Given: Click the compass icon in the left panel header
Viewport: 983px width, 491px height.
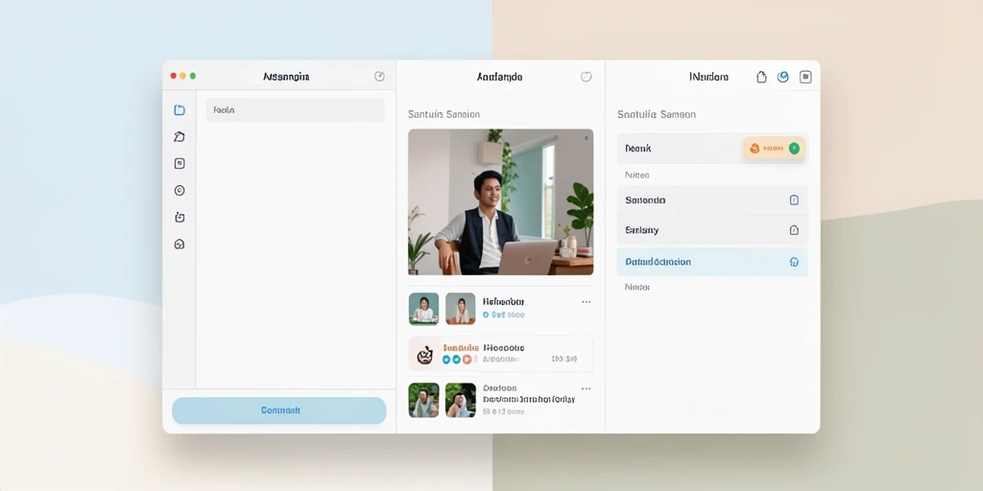Looking at the screenshot, I should (379, 77).
